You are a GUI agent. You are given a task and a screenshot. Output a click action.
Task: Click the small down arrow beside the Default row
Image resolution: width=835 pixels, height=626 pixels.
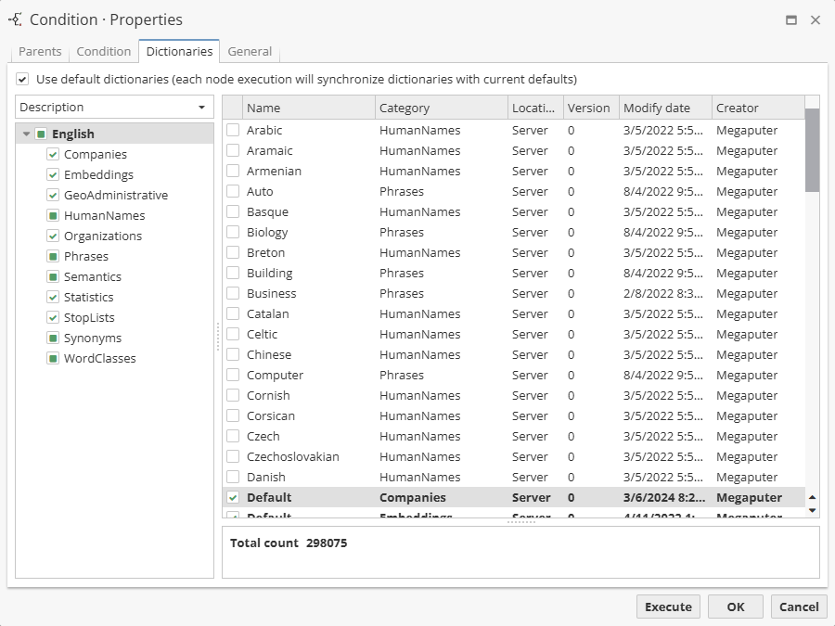813,510
